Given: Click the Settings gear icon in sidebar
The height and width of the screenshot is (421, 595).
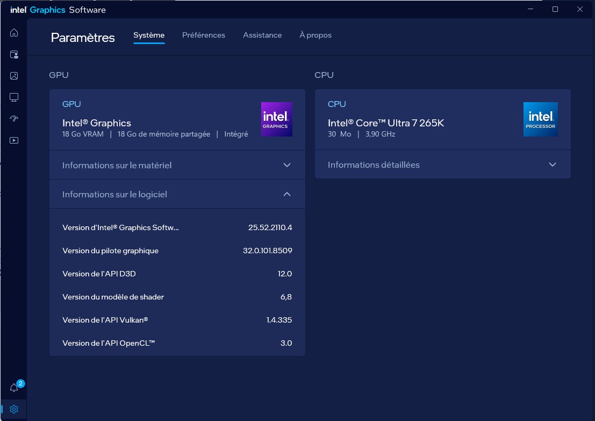Looking at the screenshot, I should [x=14, y=409].
